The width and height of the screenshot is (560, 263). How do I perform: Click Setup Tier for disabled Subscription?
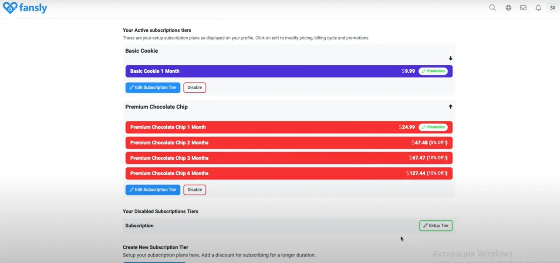tap(435, 226)
